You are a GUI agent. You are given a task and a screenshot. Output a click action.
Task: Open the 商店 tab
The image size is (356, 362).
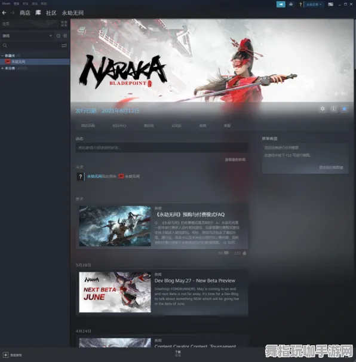point(24,13)
